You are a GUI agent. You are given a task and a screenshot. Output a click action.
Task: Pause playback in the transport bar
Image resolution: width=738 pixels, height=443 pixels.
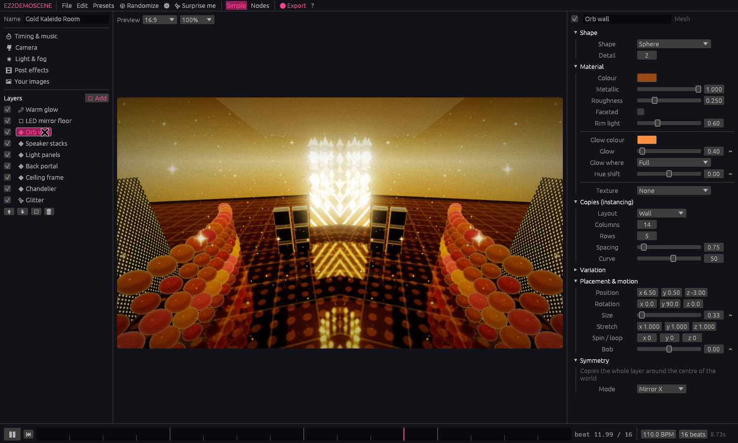point(12,434)
